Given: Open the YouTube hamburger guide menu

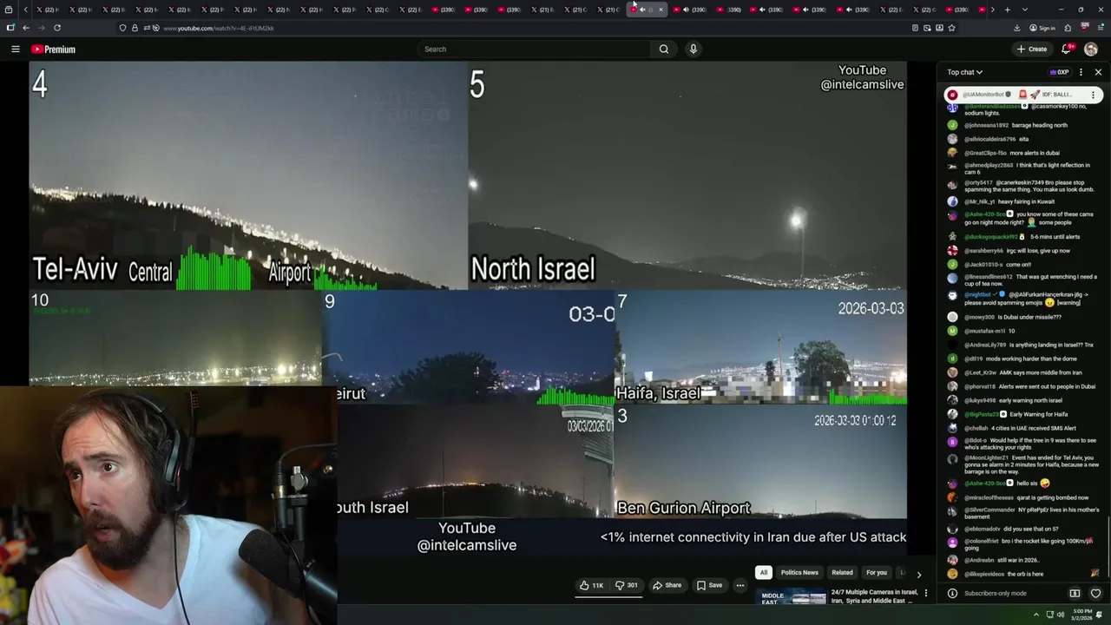Looking at the screenshot, I should click(x=15, y=49).
